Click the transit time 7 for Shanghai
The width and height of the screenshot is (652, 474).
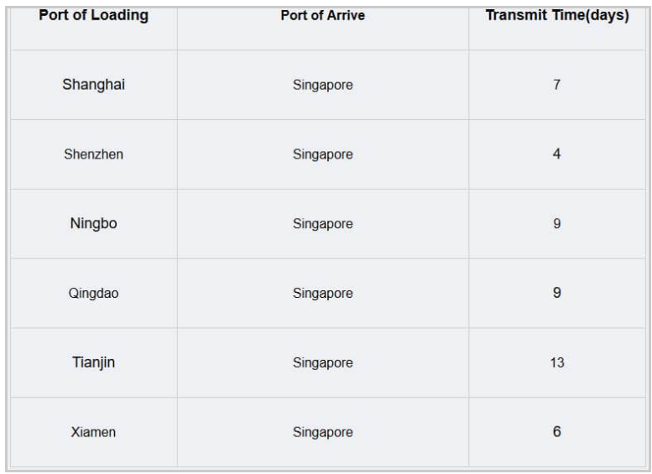(x=556, y=85)
